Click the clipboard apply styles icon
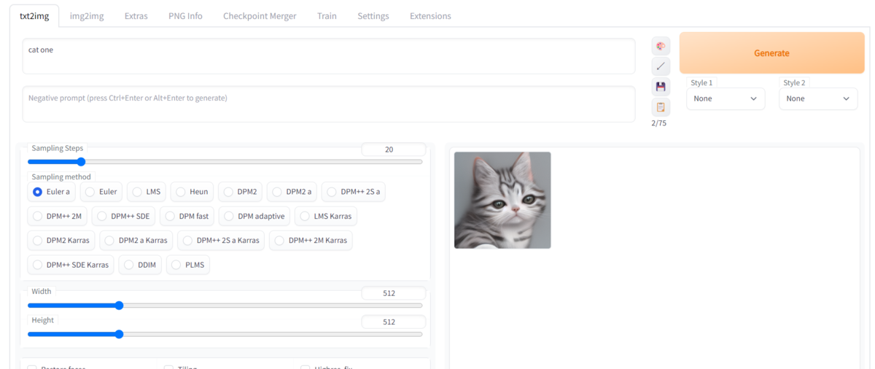Screen dimensions: 875x369 coord(661,107)
